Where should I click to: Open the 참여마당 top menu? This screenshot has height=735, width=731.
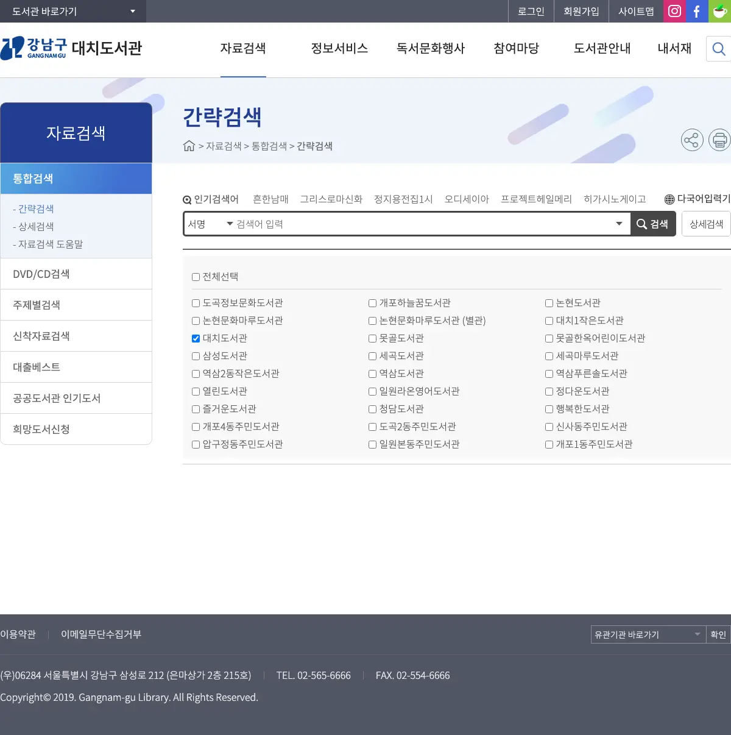point(517,48)
